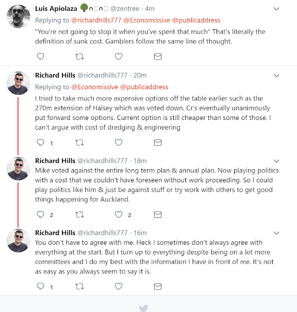Like the tweet about Mike voting against plan

point(118,214)
